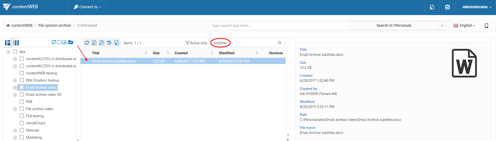Select the Intro&Outro folder in tree
Viewport: 496px width, 141px height.
pos(36,123)
